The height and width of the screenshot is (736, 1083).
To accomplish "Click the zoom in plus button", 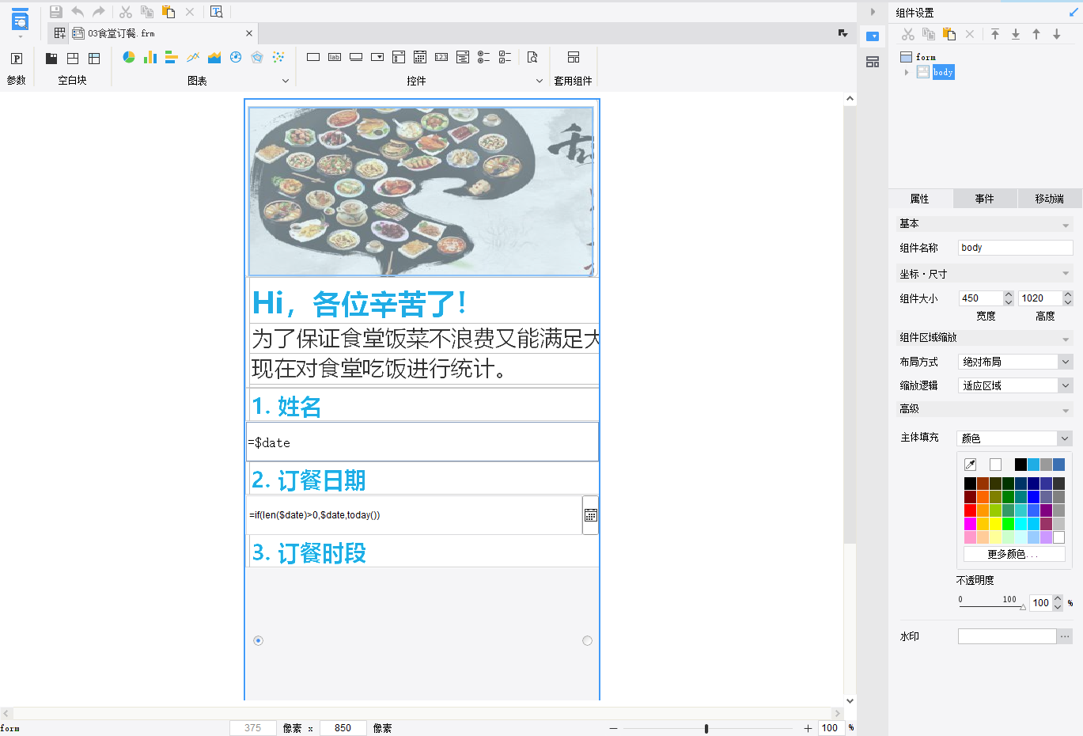I will 808,728.
